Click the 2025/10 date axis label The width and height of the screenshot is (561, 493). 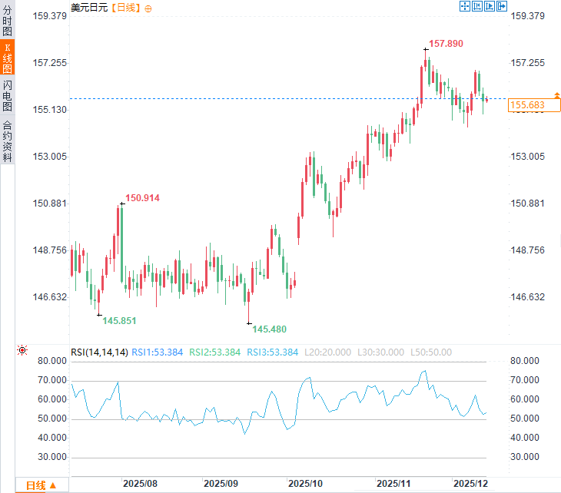click(x=306, y=483)
